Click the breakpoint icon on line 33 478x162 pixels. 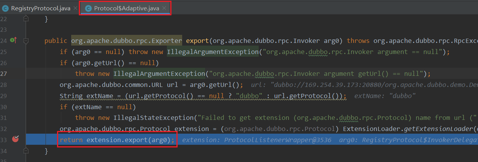pyautogui.click(x=16, y=139)
